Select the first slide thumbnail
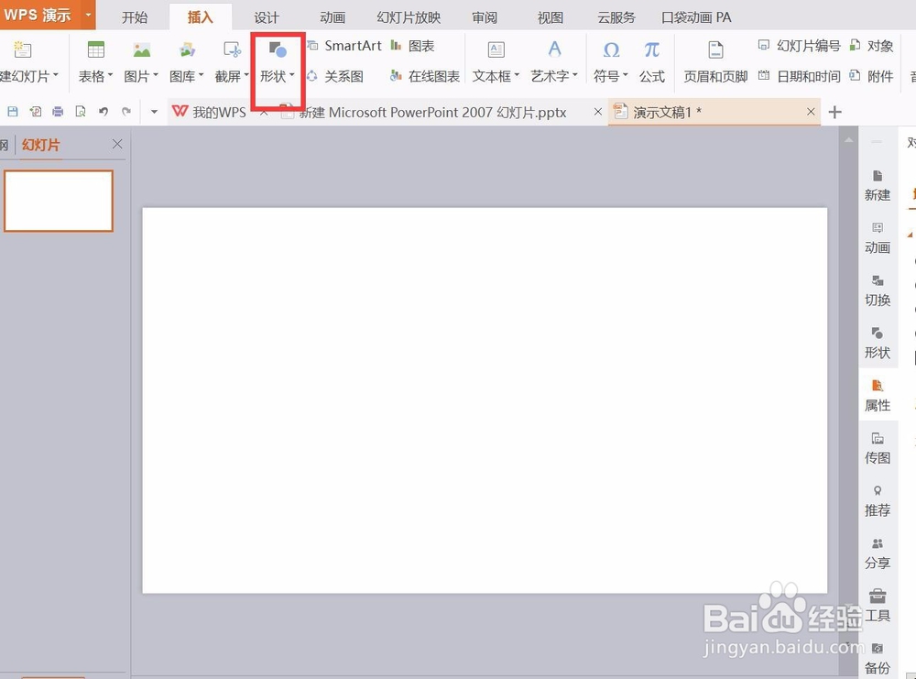Screen dimensions: 916x679 59,201
